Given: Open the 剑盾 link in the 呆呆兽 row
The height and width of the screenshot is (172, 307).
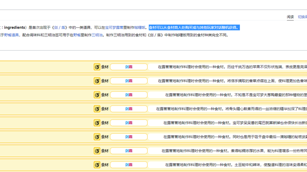Looking at the screenshot, I should coord(129,123).
